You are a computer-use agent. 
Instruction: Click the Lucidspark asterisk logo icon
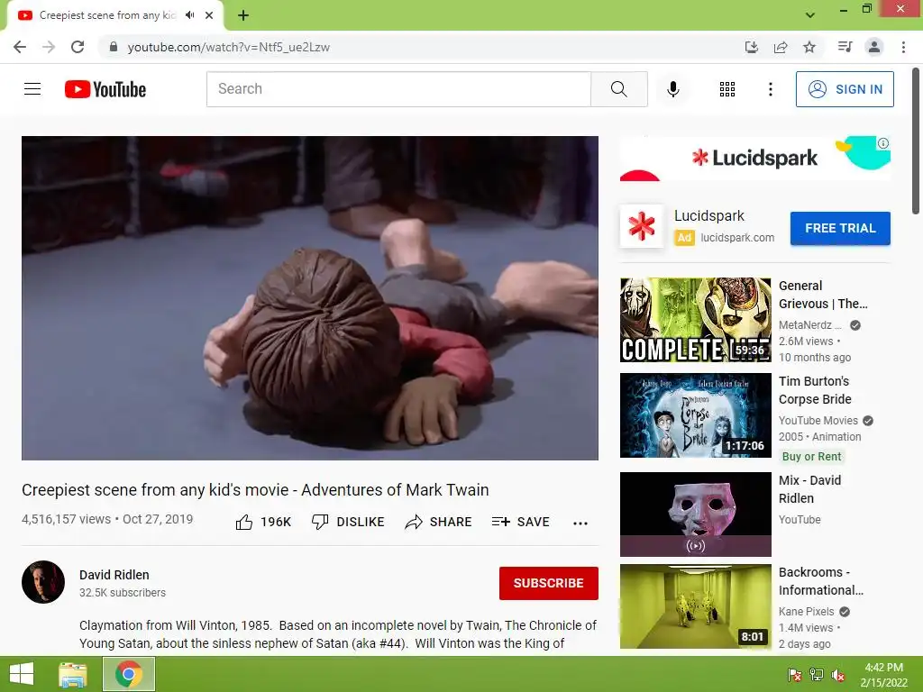pos(642,226)
